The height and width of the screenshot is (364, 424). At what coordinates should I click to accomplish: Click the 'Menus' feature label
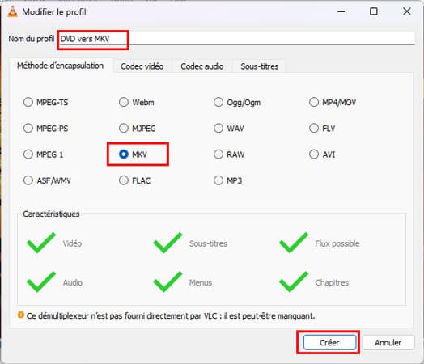(201, 282)
